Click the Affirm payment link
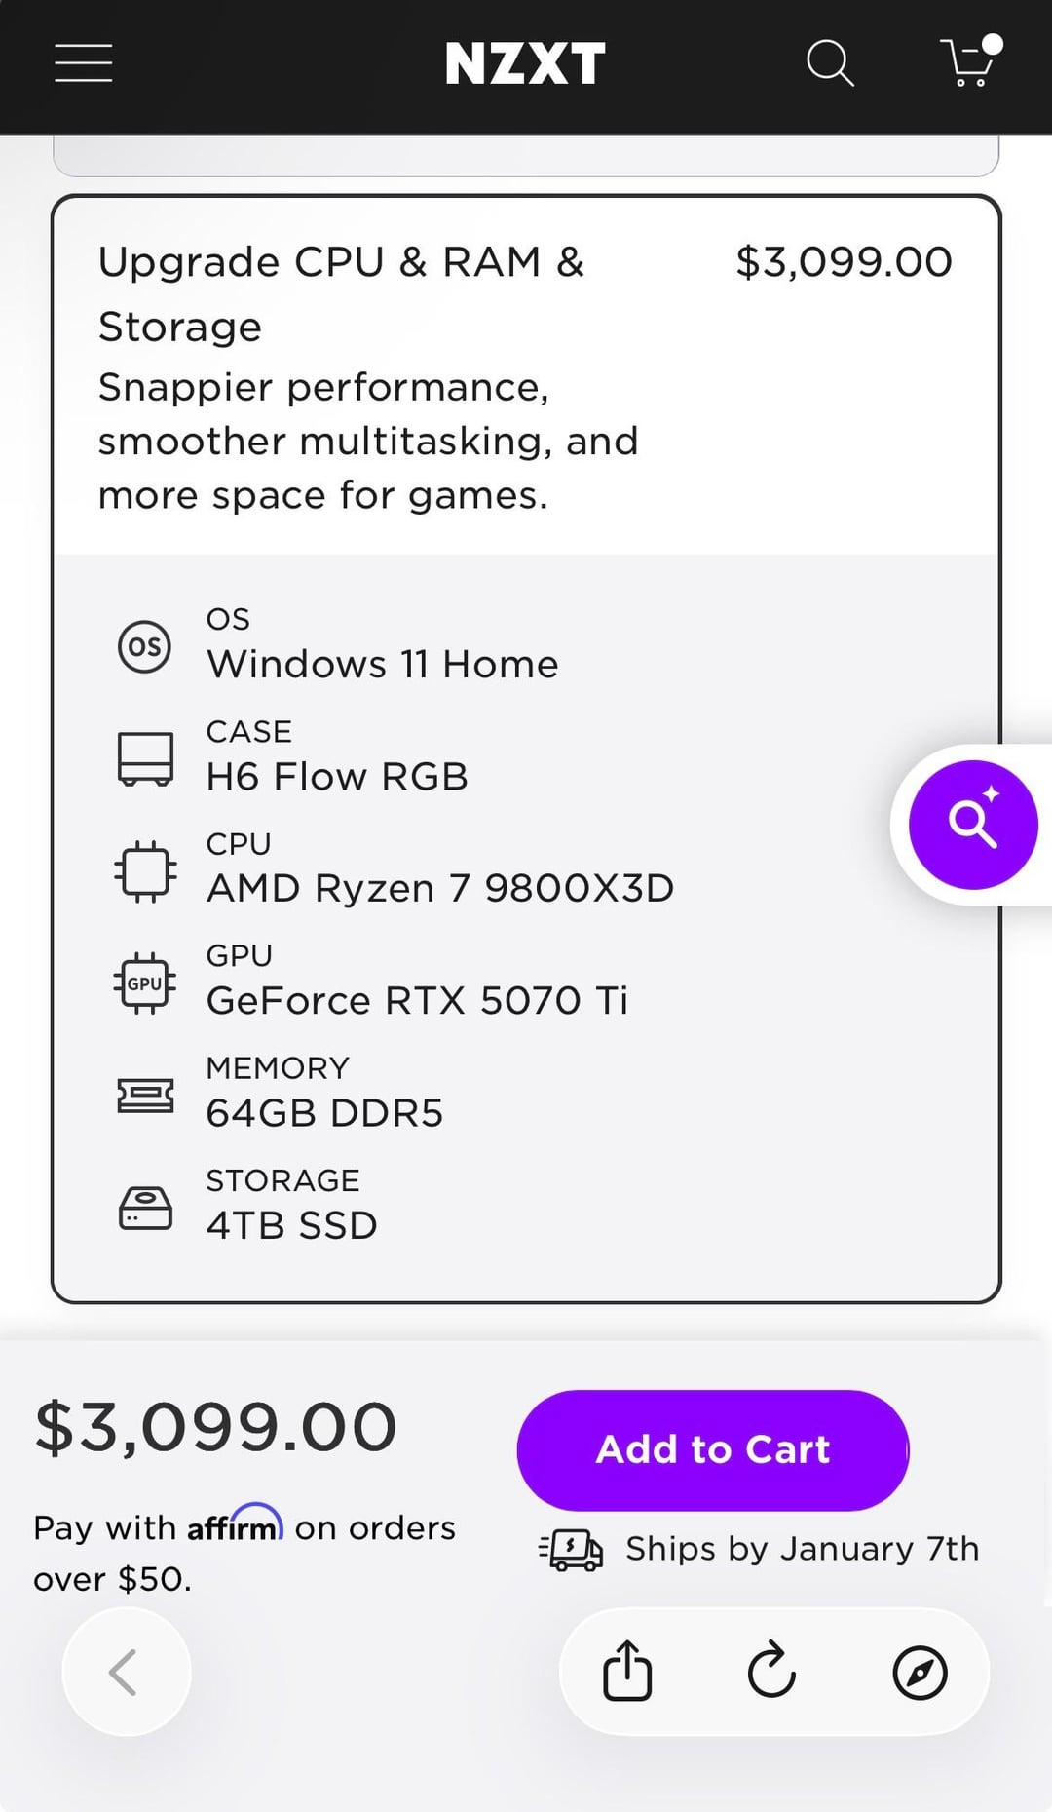This screenshot has height=1812, width=1052. coord(234,1526)
